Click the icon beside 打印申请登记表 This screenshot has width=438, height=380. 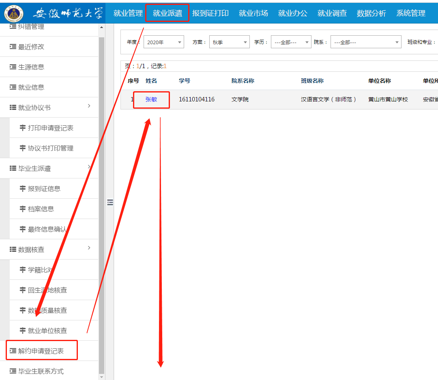[23, 128]
